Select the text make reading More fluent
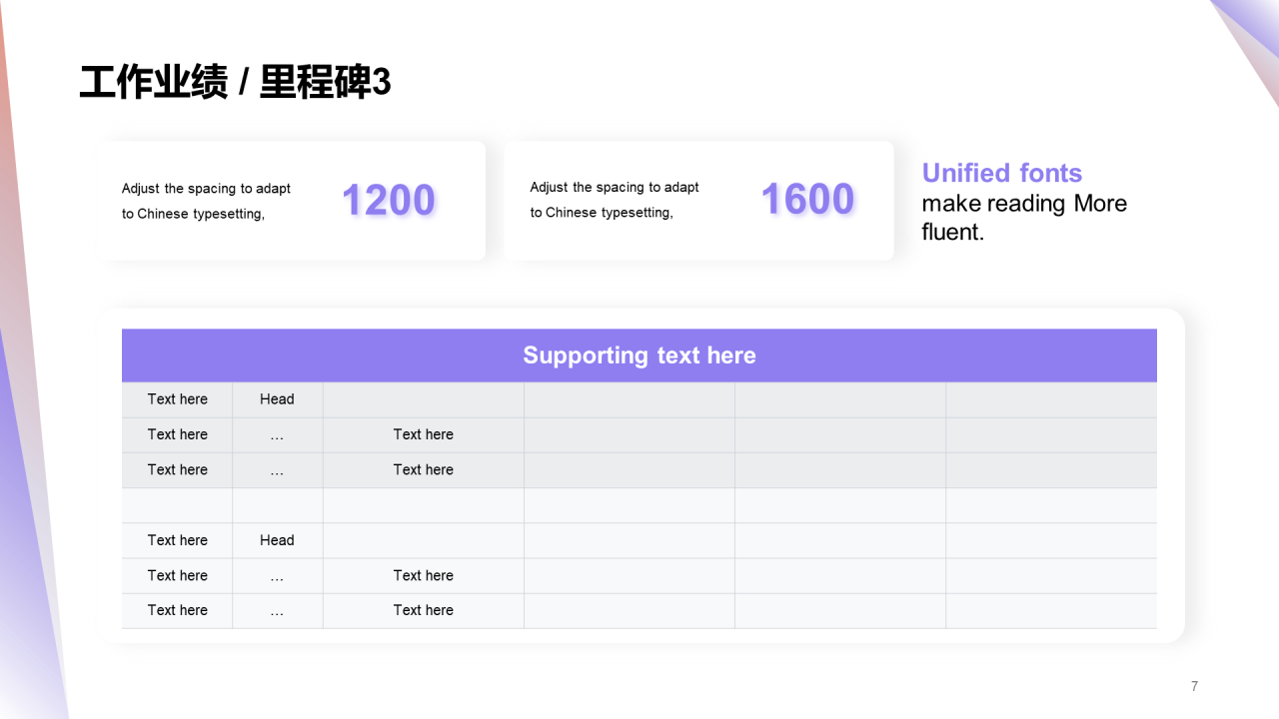Screen dimensions: 1279x719 (x=1024, y=217)
